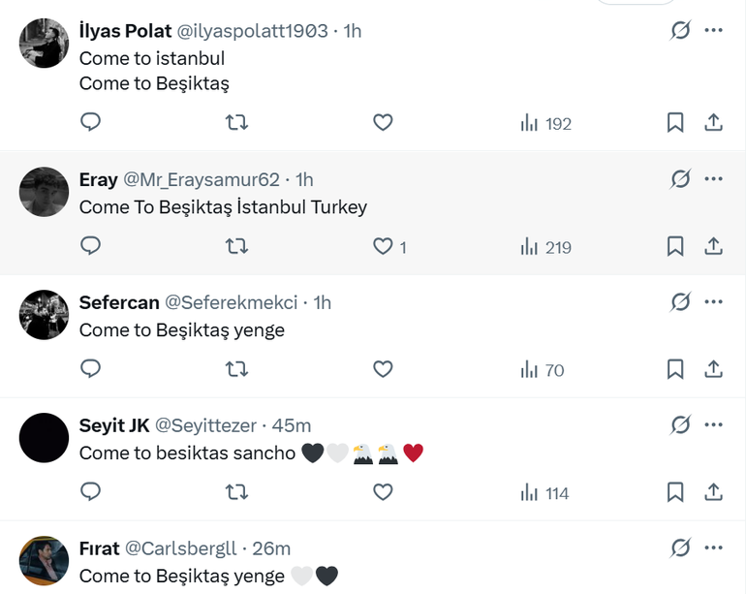Open Eray's profile picture
746x594 pixels.
coord(44,192)
